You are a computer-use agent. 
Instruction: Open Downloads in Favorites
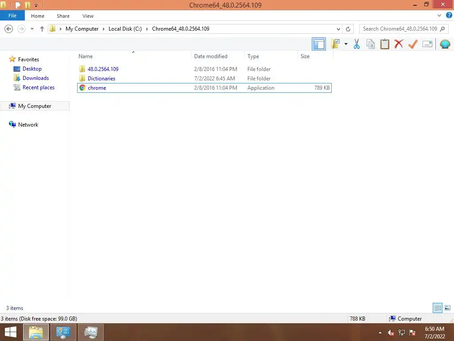pyautogui.click(x=35, y=78)
